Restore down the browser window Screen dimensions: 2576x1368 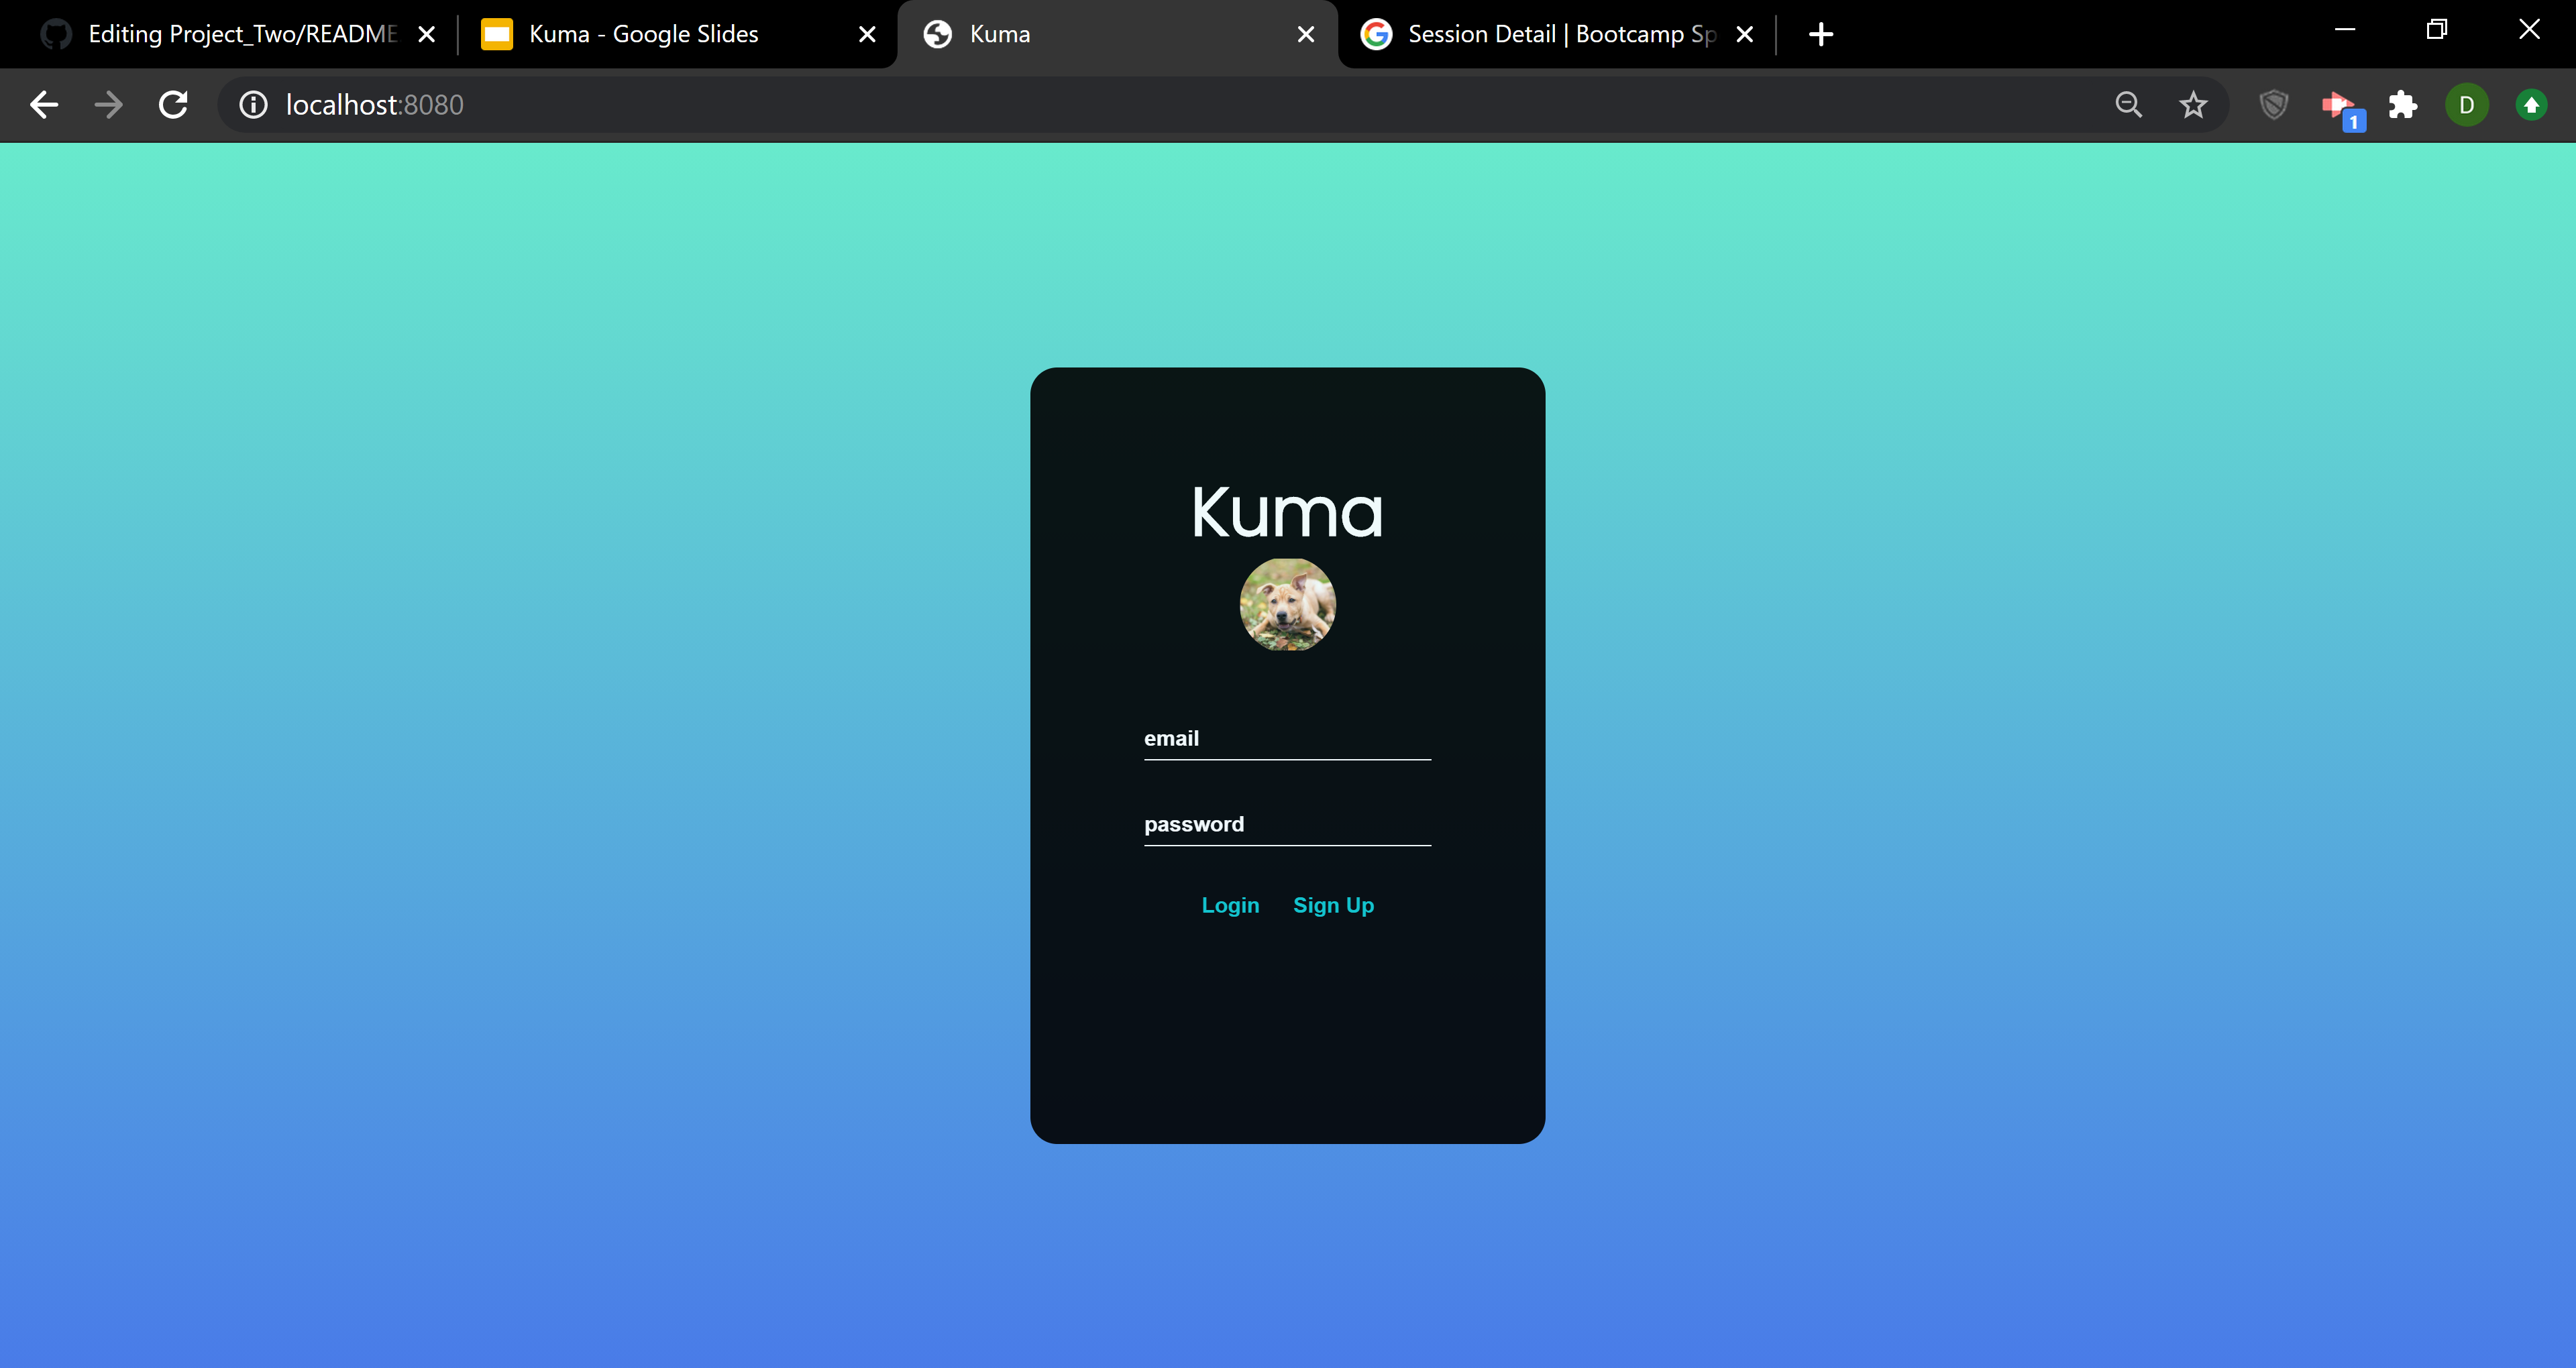[x=2437, y=30]
